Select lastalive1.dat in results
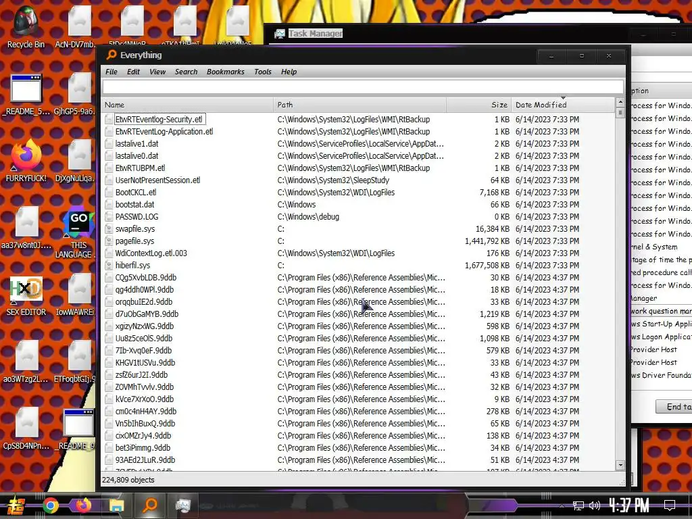Image resolution: width=692 pixels, height=519 pixels. (x=358, y=143)
